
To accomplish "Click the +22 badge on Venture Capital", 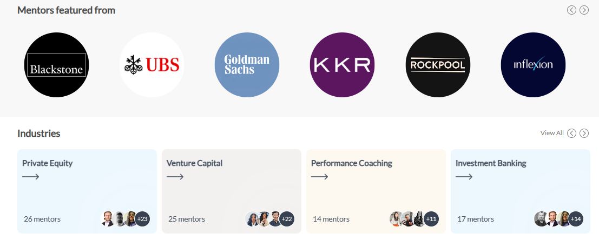I will click(x=287, y=219).
